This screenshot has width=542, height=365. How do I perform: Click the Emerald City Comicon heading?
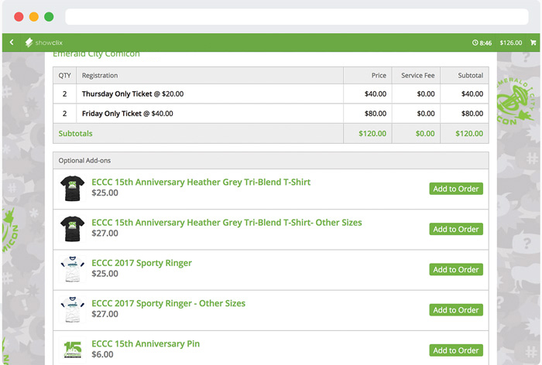[96, 55]
